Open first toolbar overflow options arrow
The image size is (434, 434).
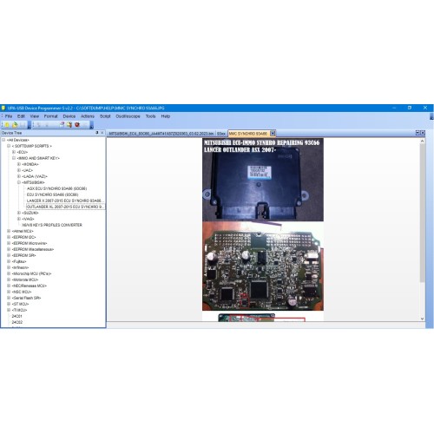click(30, 125)
